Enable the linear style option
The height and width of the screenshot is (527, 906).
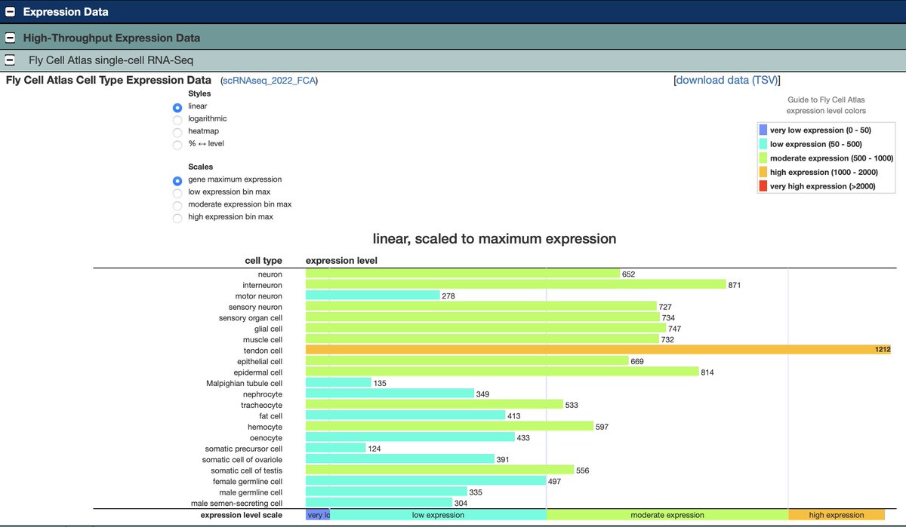177,106
